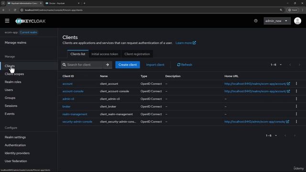Open a new browser tab with plus
The height and width of the screenshot is (172, 306).
click(x=84, y=3)
